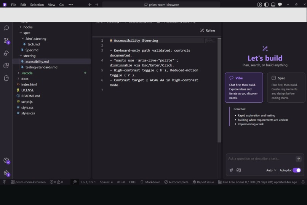Show more menus via ellipsis
Viewport: 307px width, 205px height.
pyautogui.click(x=71, y=5)
